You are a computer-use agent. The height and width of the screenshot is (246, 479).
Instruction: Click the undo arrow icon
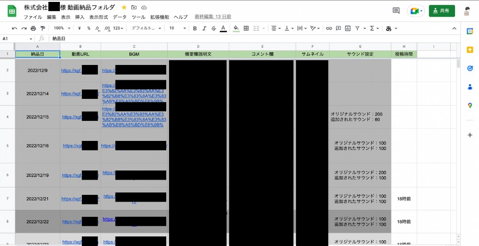coord(14,28)
